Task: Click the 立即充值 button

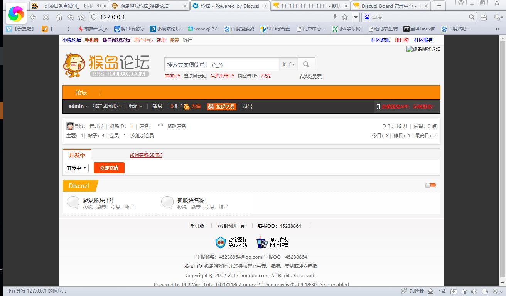Action: pos(109,168)
